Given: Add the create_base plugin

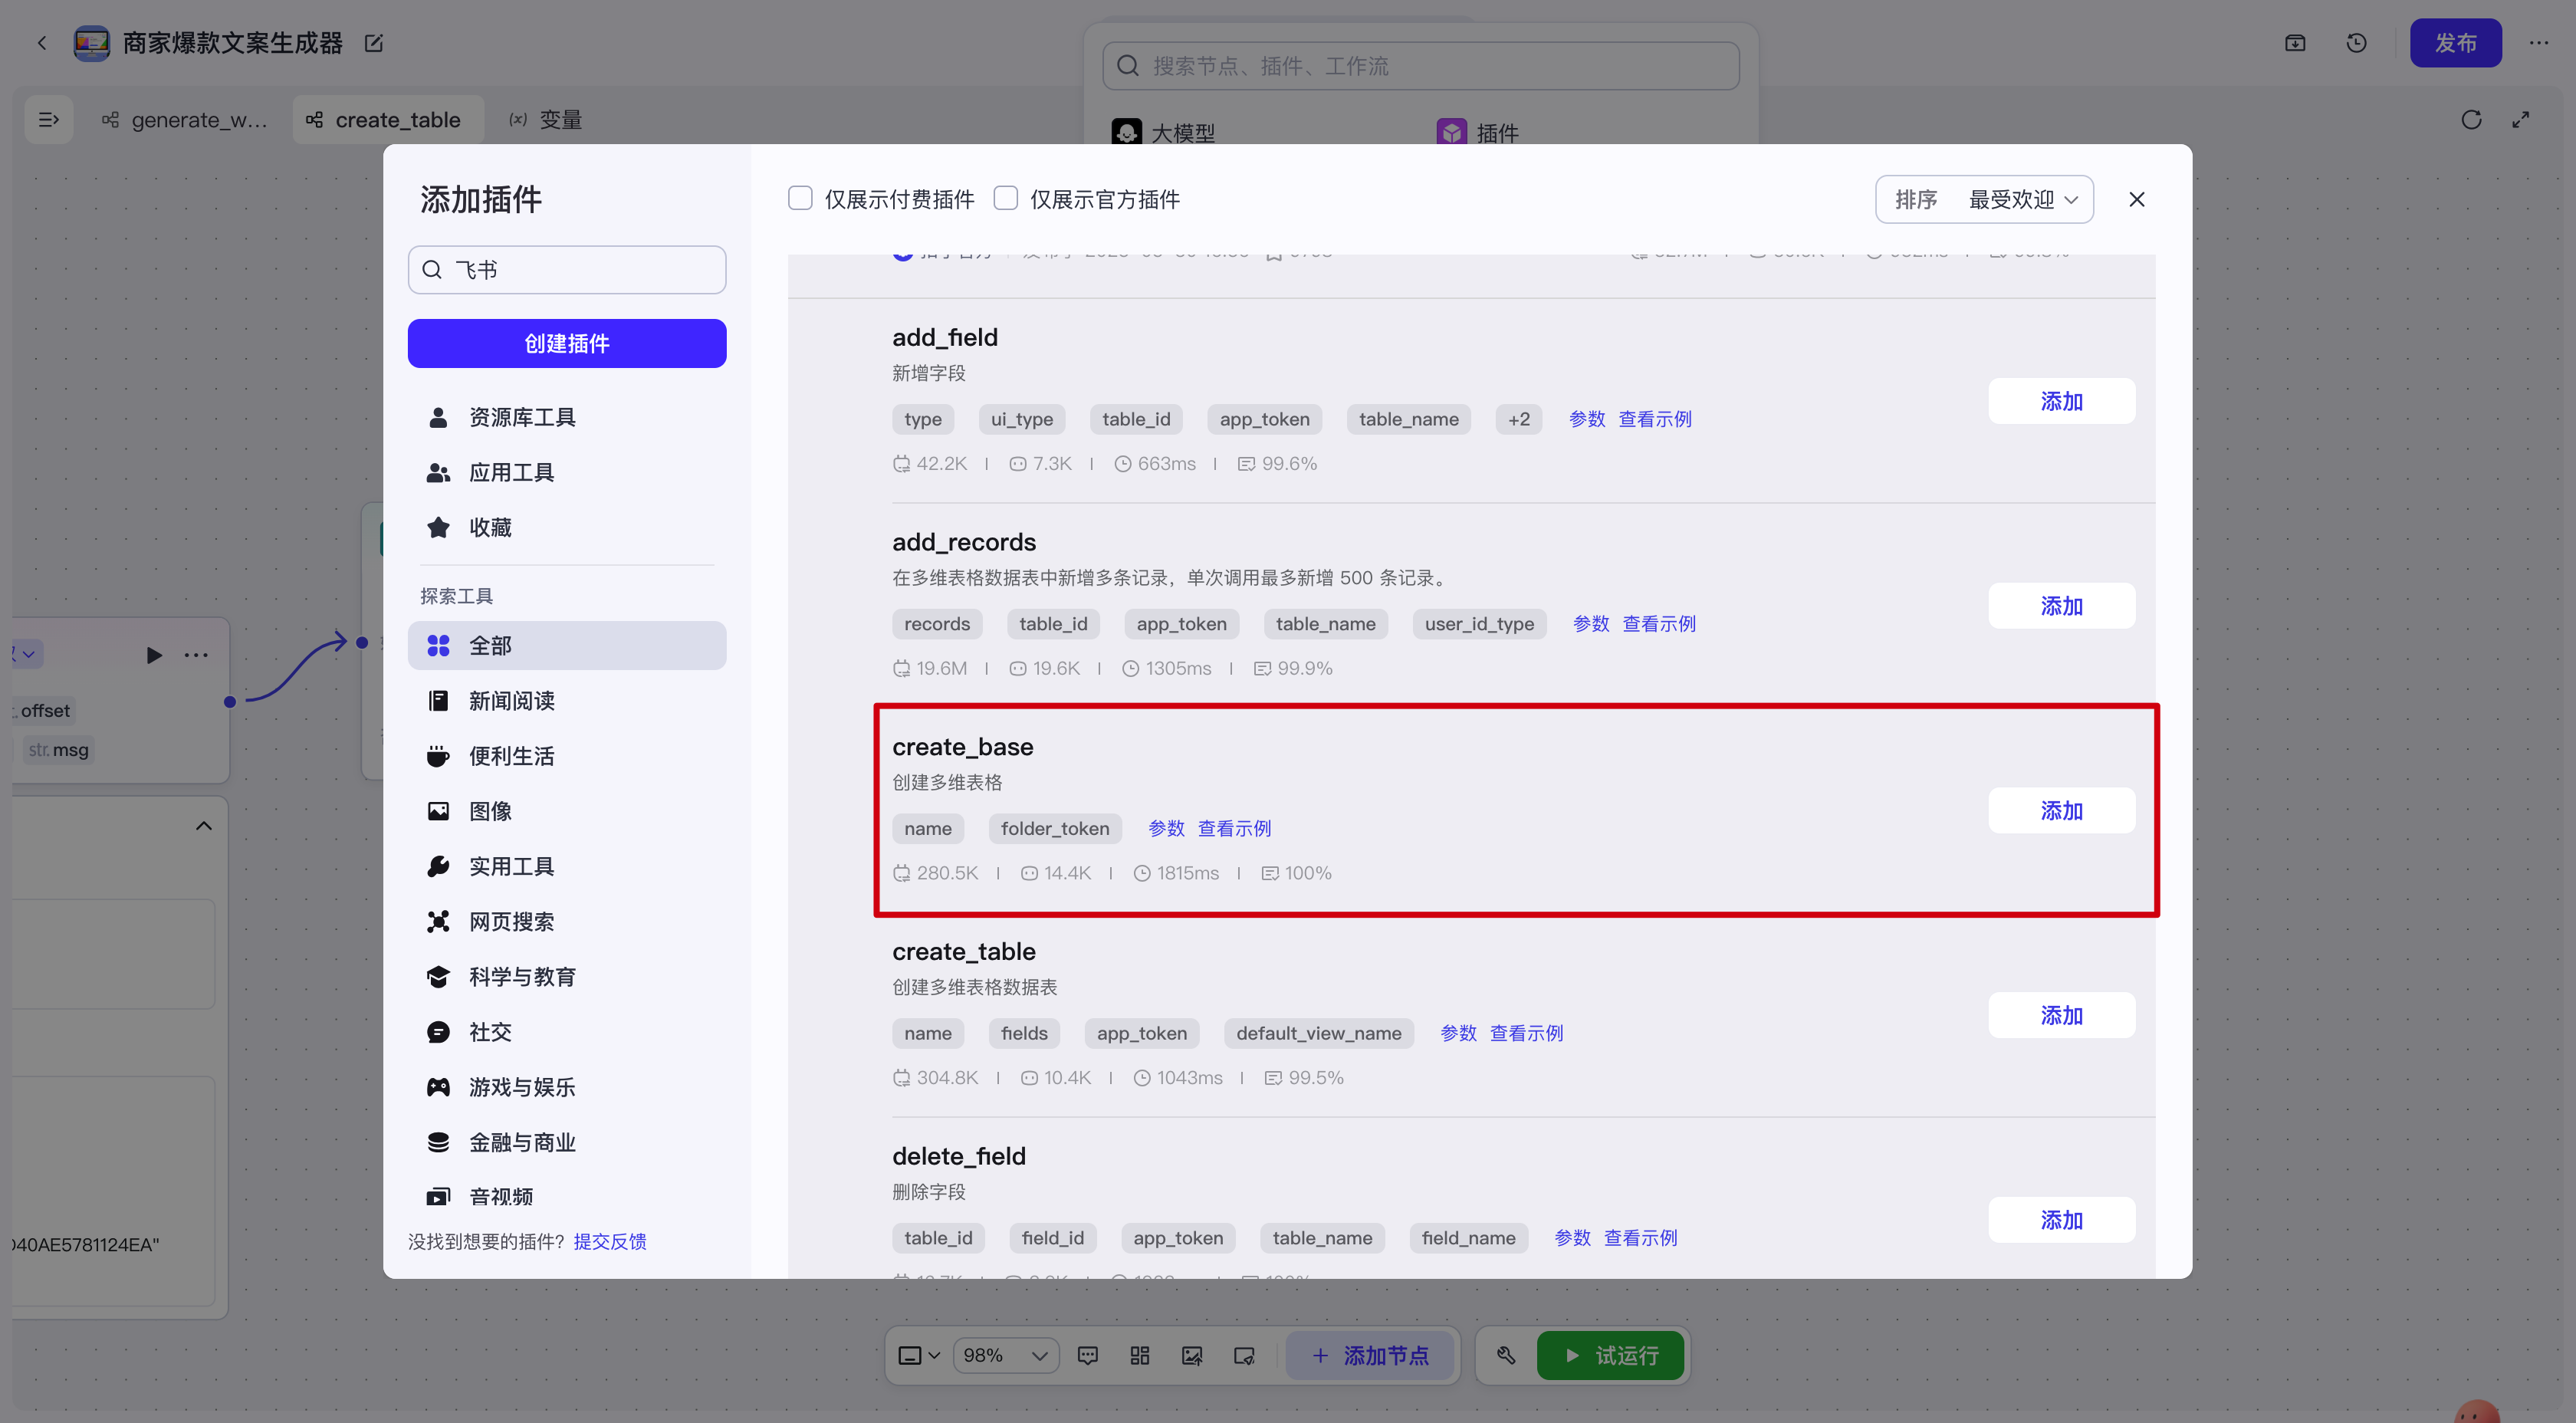Looking at the screenshot, I should pos(2061,811).
